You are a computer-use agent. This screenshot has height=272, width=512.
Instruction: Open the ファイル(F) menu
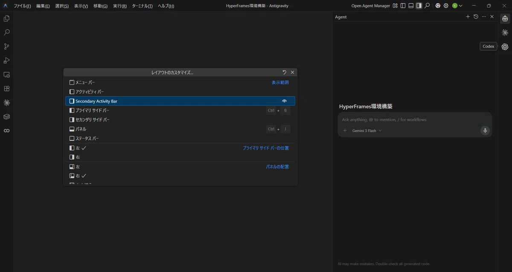tap(22, 6)
